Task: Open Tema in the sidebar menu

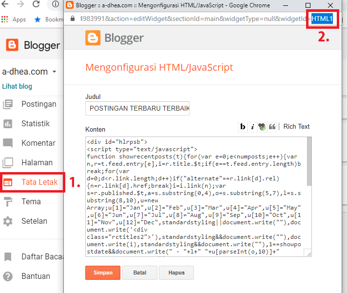Action: [31, 202]
